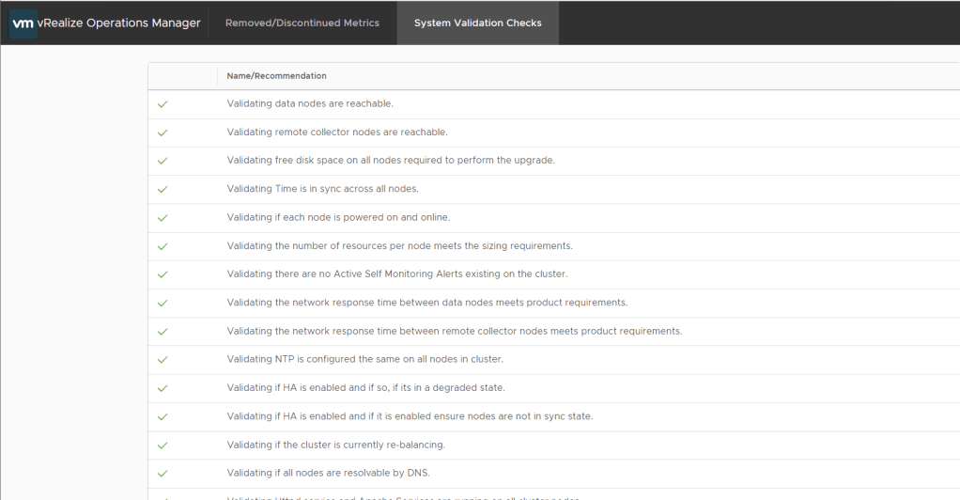The width and height of the screenshot is (960, 500).
Task: Open the Removed/Discontinued Metrics tab
Action: pyautogui.click(x=302, y=23)
